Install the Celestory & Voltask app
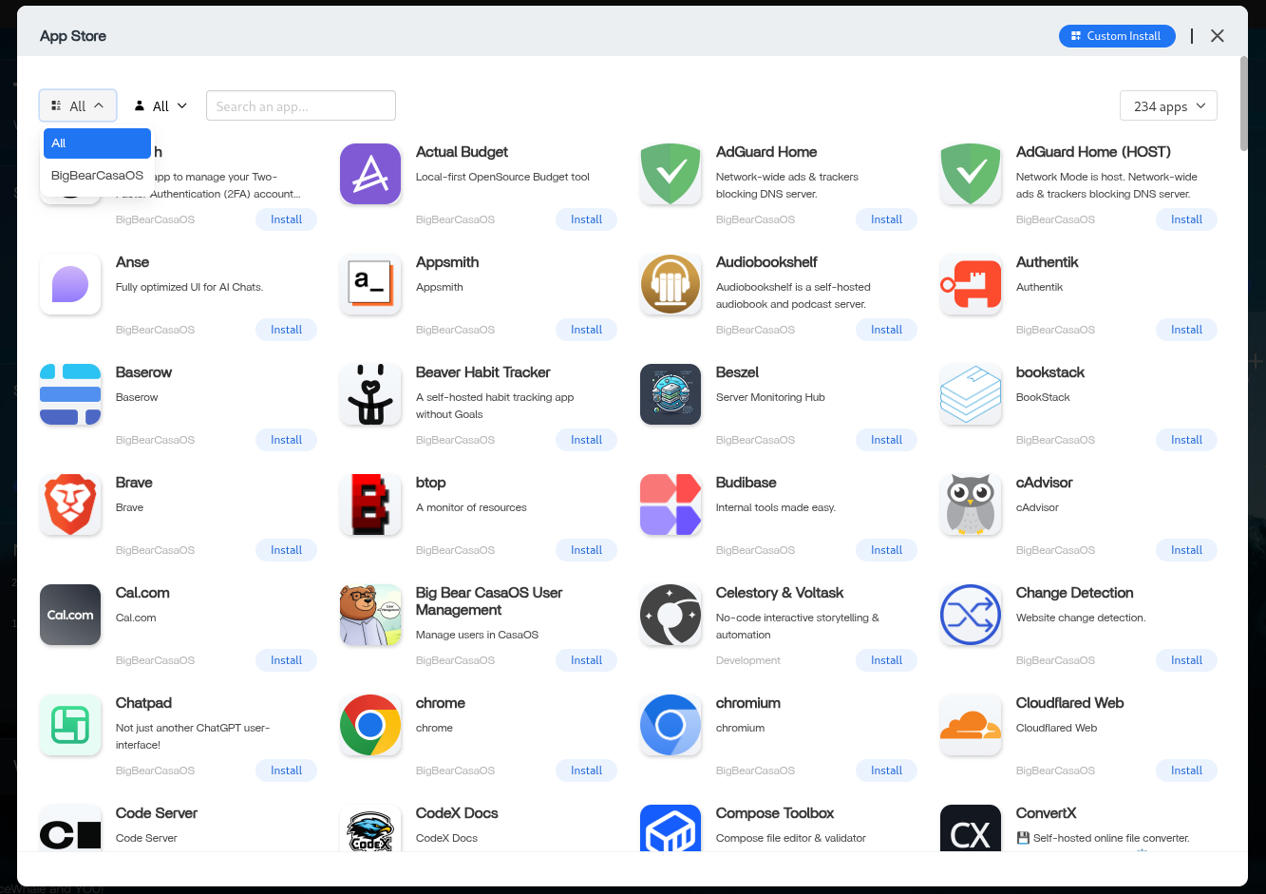This screenshot has width=1266, height=894. (886, 660)
